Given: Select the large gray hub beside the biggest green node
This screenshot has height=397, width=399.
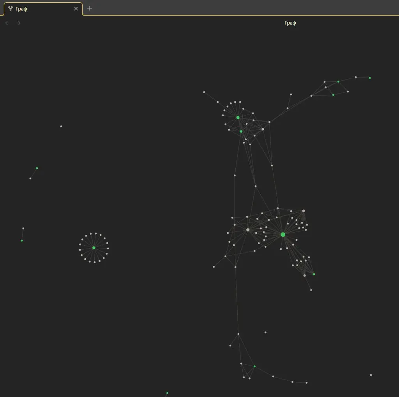Looking at the screenshot, I should [248, 230].
